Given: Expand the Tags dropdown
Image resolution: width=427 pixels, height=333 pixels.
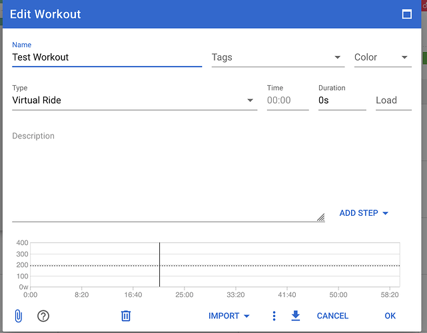Looking at the screenshot, I should click(278, 57).
